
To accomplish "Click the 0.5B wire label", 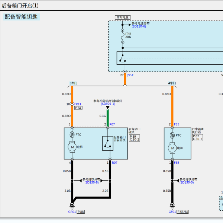I will [x=105, y=171].
